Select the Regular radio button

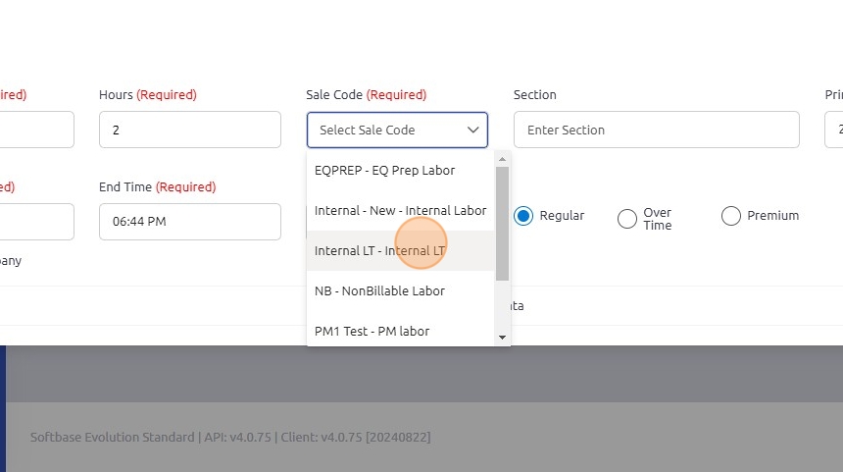coord(524,216)
